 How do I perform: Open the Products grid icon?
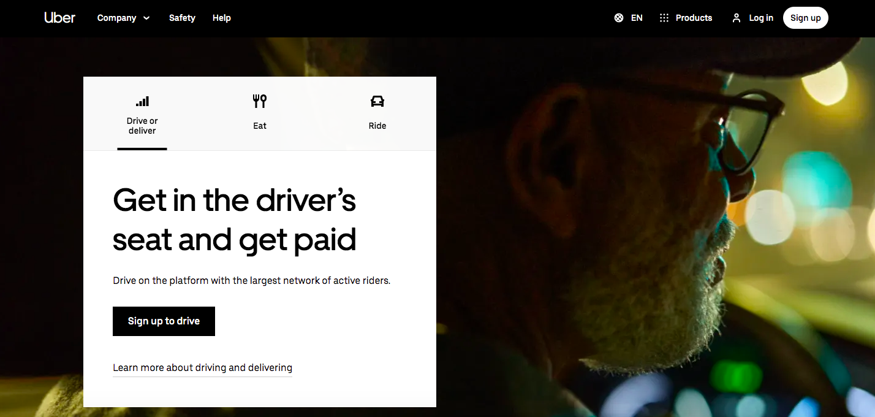664,18
